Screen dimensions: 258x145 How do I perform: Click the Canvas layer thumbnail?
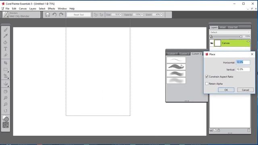click(x=218, y=43)
